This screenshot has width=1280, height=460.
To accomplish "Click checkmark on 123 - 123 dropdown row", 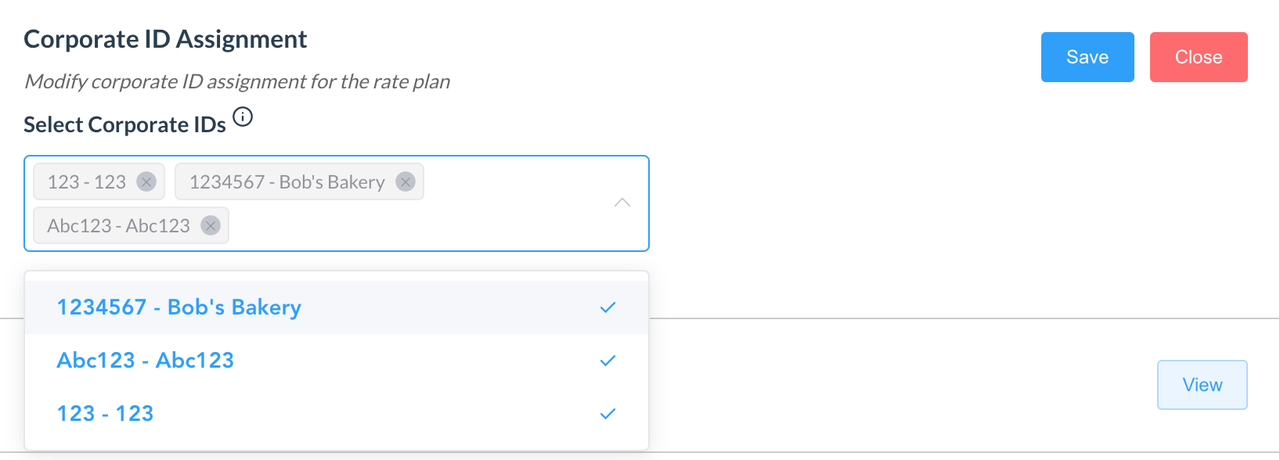I will tap(608, 414).
